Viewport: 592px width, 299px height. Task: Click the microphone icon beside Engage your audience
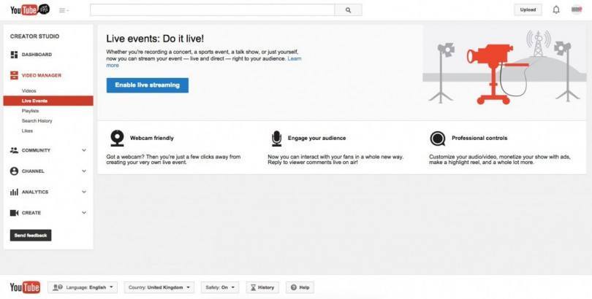point(277,139)
